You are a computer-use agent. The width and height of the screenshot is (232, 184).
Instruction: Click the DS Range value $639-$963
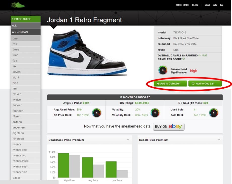coord(142,103)
